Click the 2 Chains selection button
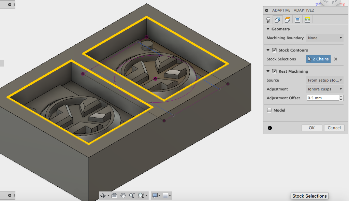The height and width of the screenshot is (201, 349). 318,59
